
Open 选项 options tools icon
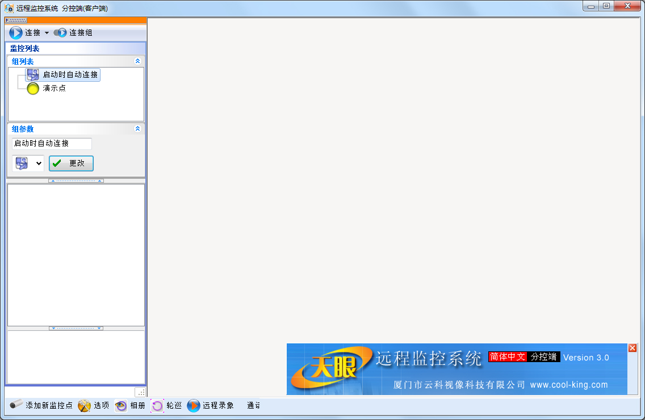pos(85,405)
